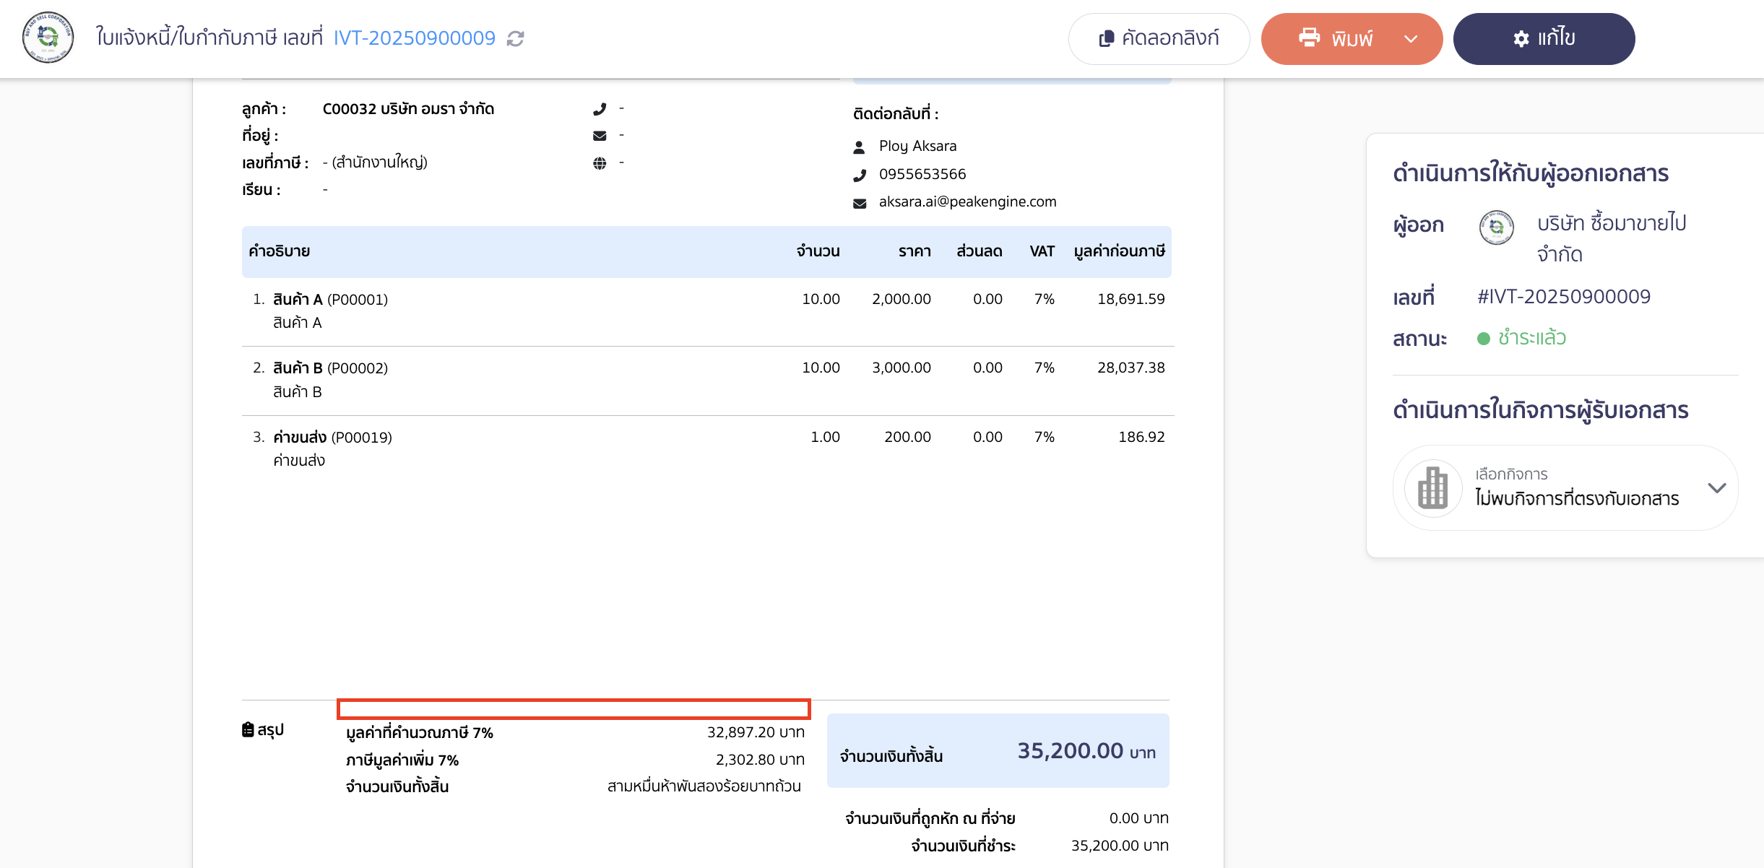Click the contact email aksara.ai@peakengine.com

tap(967, 202)
